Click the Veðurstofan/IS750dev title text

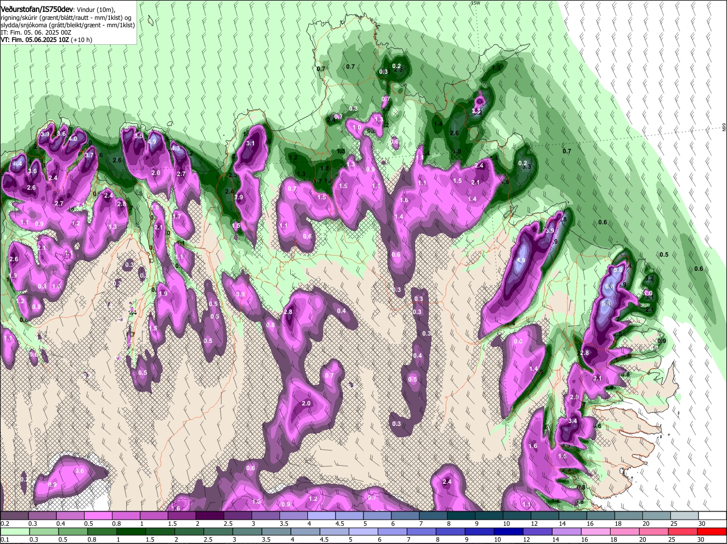click(x=37, y=9)
